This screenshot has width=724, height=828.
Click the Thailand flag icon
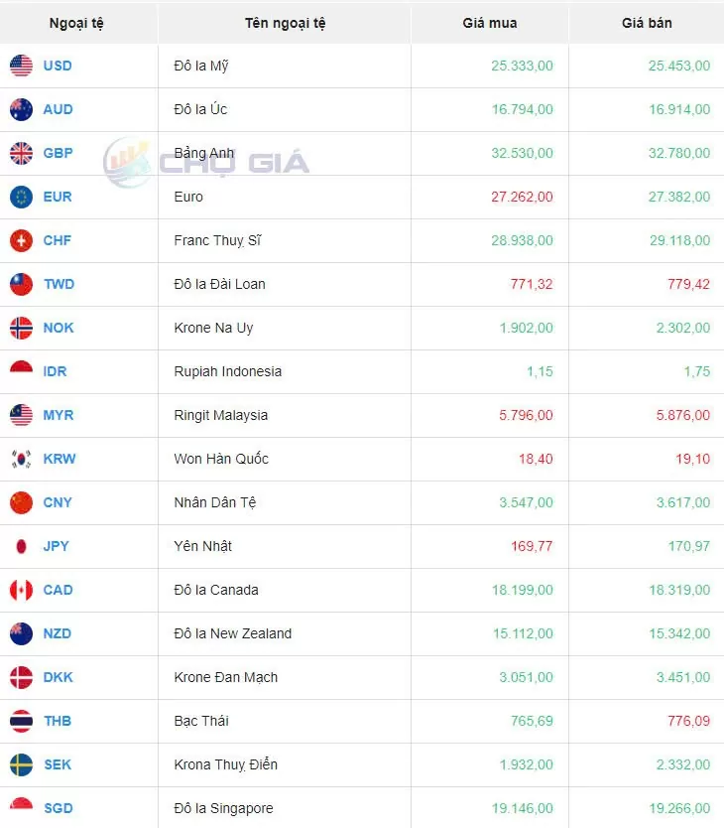(21, 721)
